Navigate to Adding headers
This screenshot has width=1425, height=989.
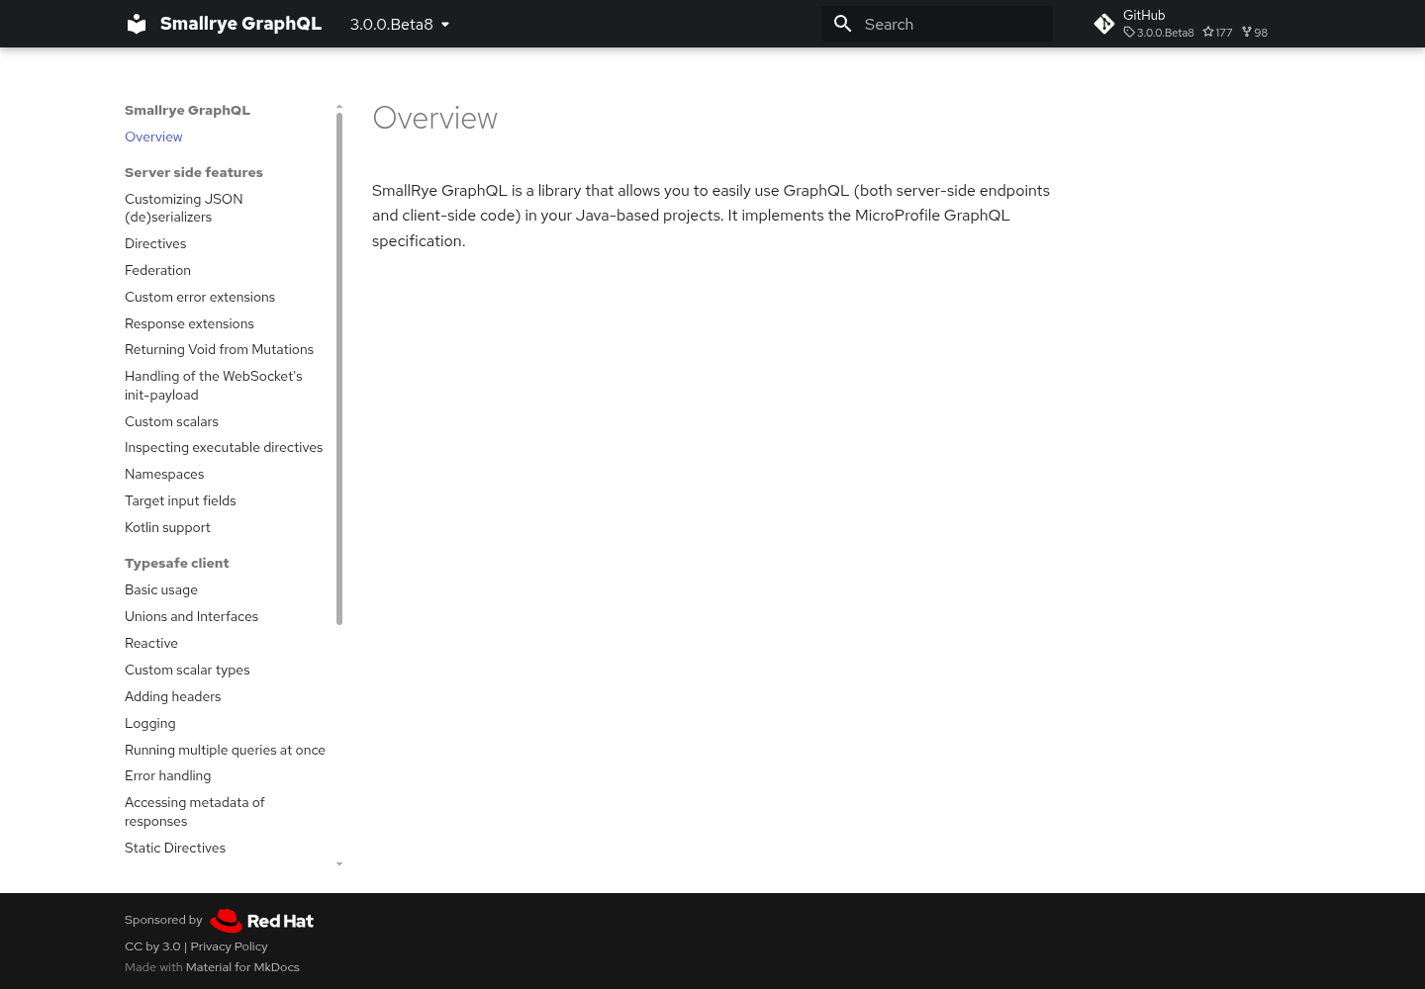coord(173,696)
